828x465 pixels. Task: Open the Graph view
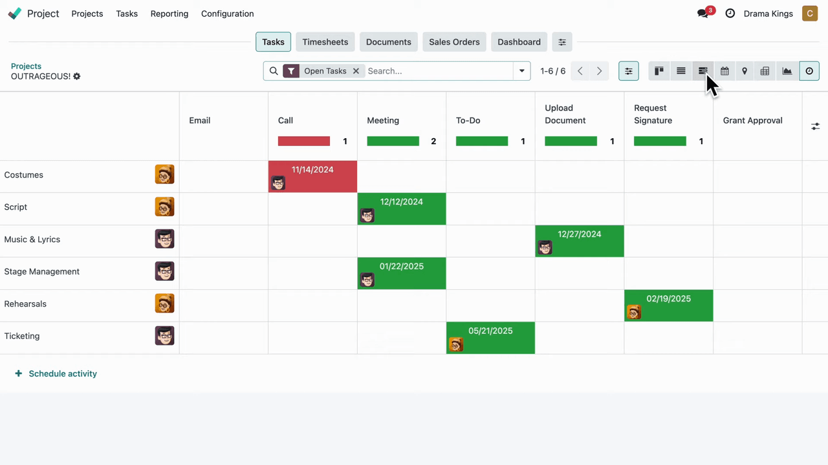[787, 71]
